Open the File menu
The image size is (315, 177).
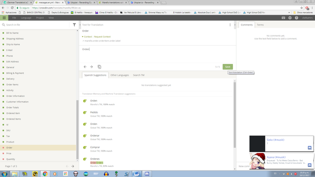(14, 18)
